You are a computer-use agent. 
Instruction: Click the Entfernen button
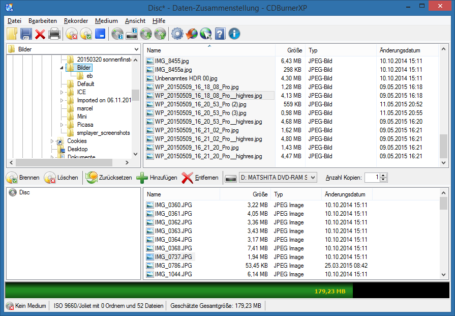(x=200, y=178)
